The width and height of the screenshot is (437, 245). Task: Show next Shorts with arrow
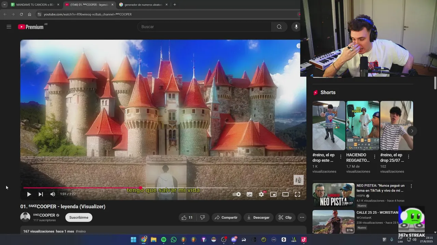pos(412,131)
